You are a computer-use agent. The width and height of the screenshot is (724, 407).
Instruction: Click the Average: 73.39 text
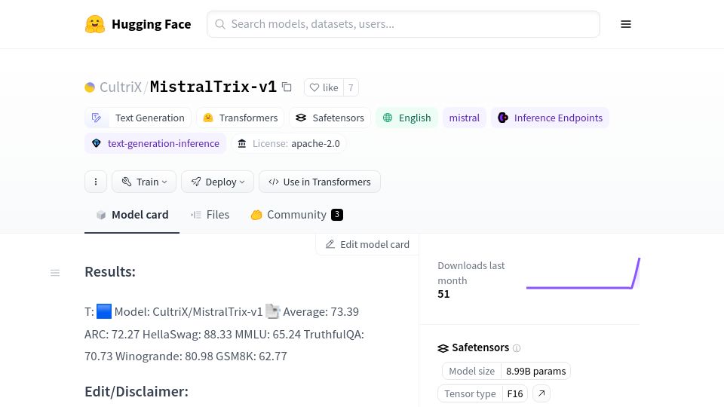tap(321, 311)
